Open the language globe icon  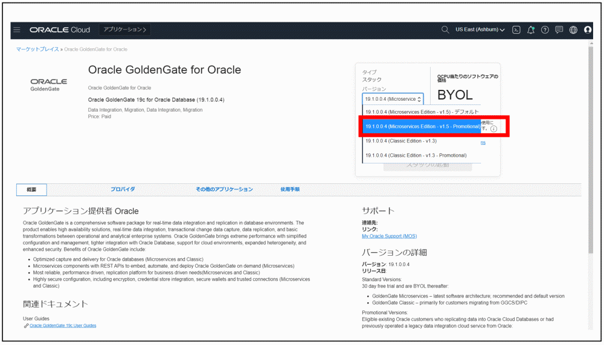[x=573, y=30]
